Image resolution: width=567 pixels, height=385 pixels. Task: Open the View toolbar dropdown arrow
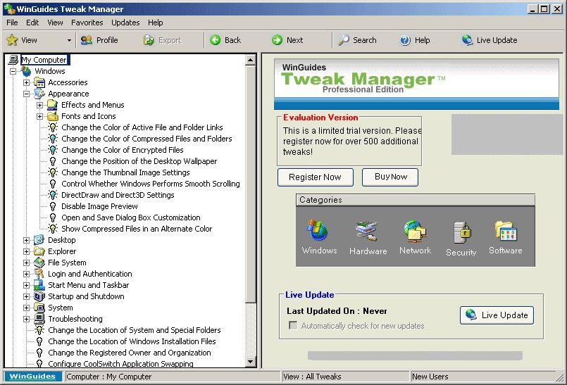pos(69,41)
